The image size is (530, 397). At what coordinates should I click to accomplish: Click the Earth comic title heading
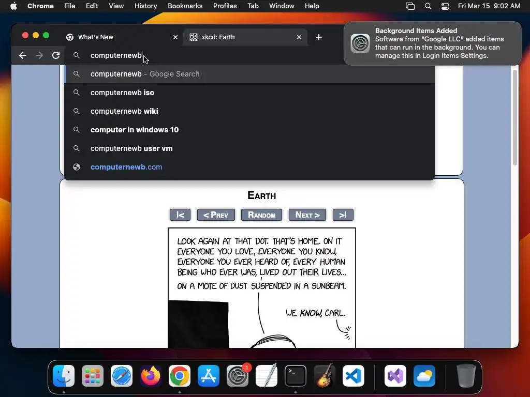[261, 195]
